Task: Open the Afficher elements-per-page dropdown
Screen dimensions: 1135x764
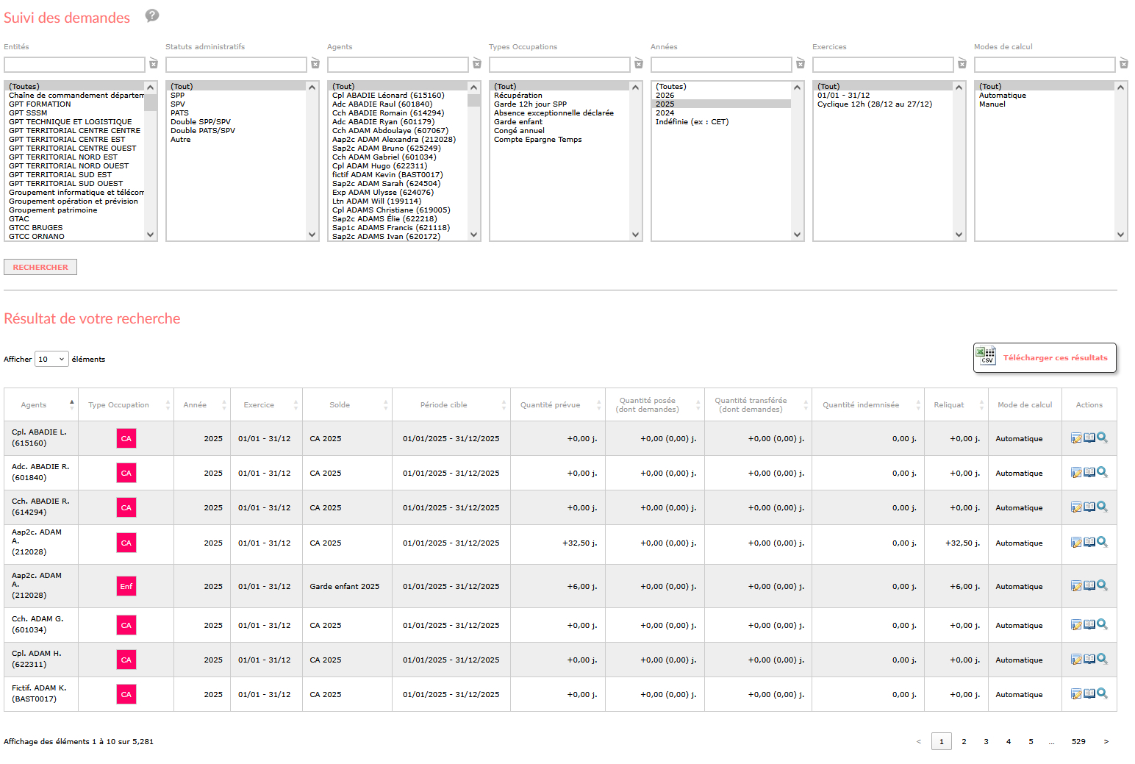Action: [x=51, y=359]
